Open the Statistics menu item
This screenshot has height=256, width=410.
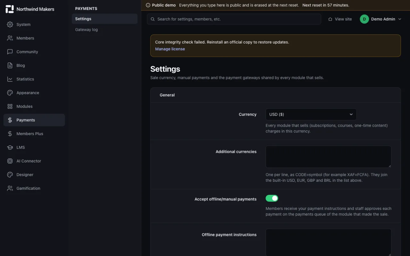pos(34,79)
